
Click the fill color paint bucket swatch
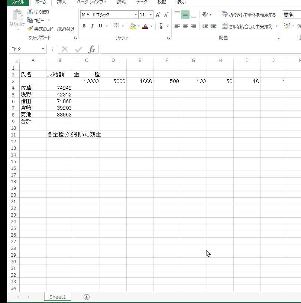point(133,26)
